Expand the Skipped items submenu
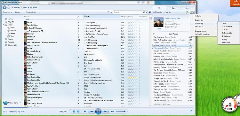This screenshot has width=240, height=116. click(204, 31)
